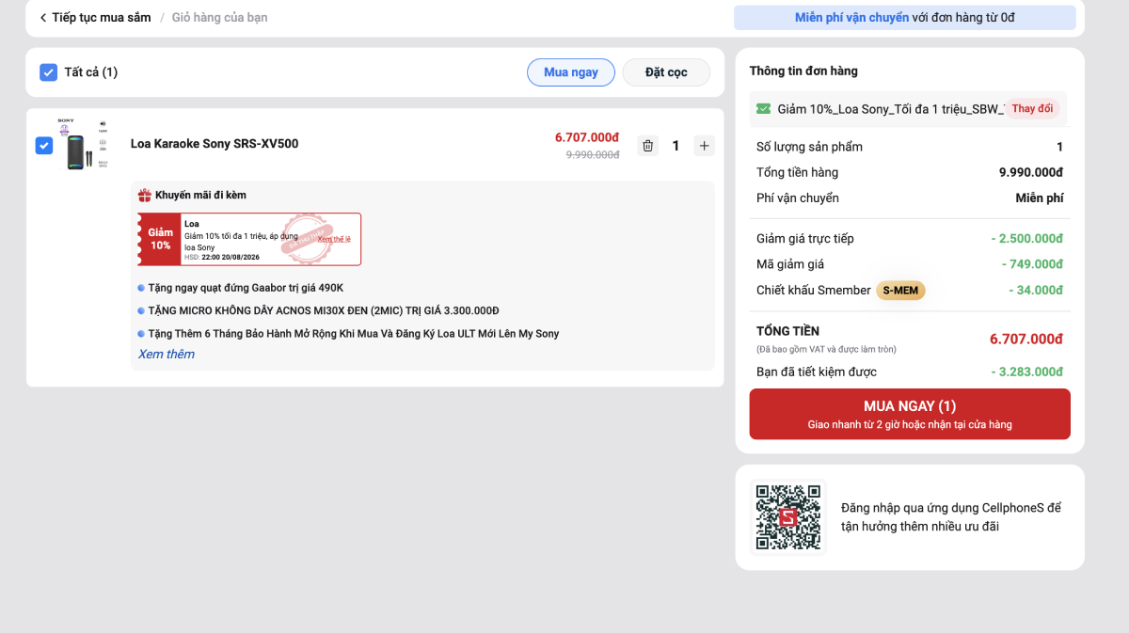1129x633 pixels.
Task: Click the Mã giảm giá - 749.000đ value
Action: pyautogui.click(x=1032, y=264)
